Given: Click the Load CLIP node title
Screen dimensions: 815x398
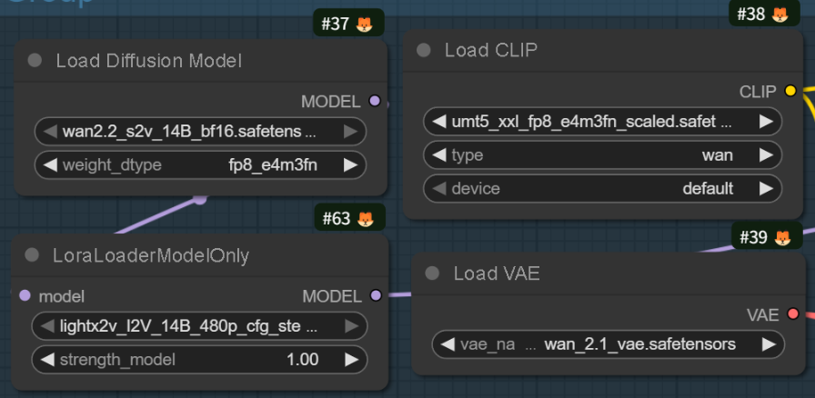Looking at the screenshot, I should [x=490, y=50].
